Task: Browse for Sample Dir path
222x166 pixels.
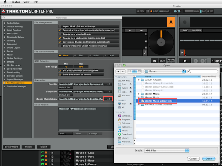Action: coord(108,92)
